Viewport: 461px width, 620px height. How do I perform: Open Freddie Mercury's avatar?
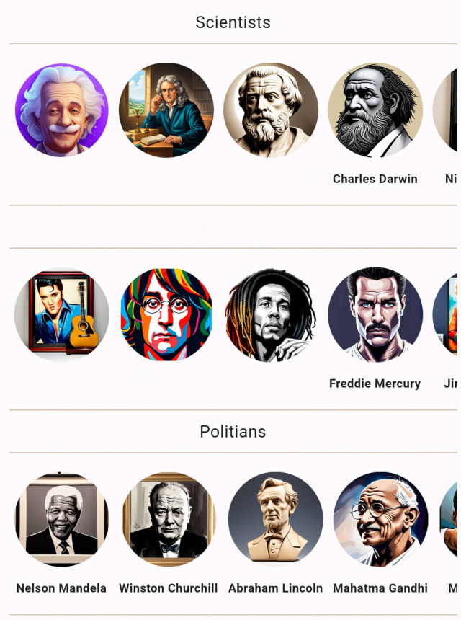click(x=375, y=314)
